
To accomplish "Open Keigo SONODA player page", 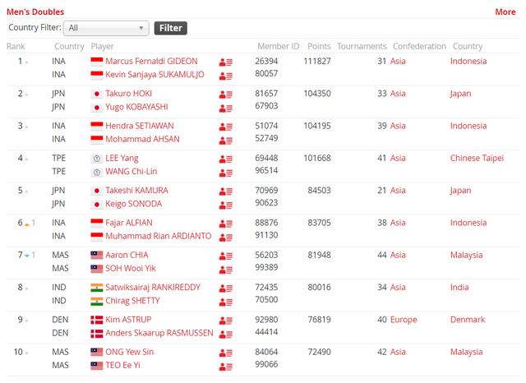I will click(x=133, y=204).
